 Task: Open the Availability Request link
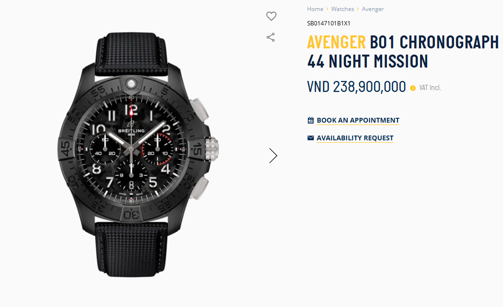pos(355,138)
